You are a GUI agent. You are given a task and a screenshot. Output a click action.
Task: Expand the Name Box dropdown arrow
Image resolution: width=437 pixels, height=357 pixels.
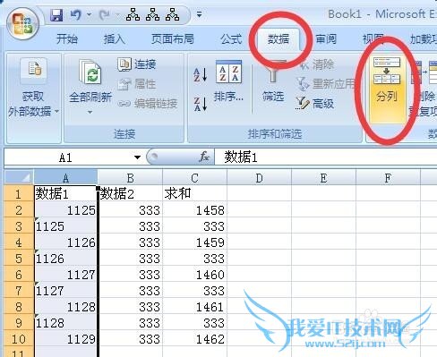tap(137, 157)
